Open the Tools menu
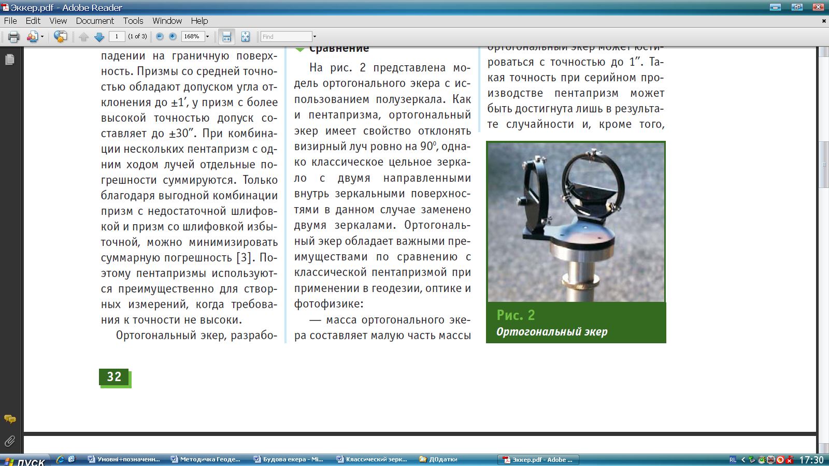 point(133,21)
